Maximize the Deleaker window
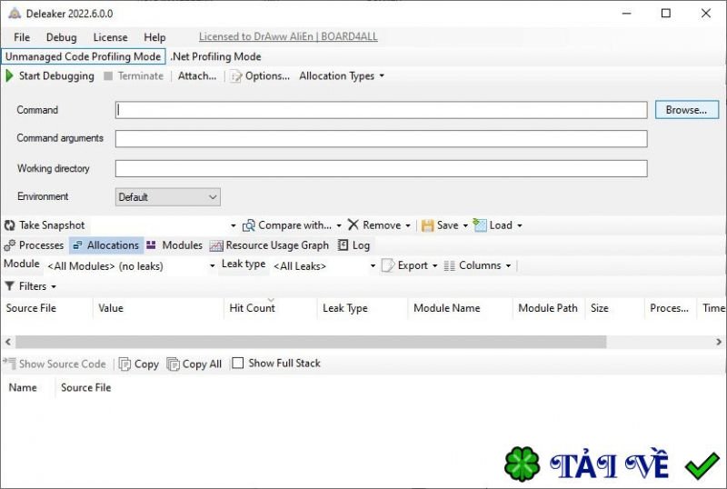The height and width of the screenshot is (489, 727). (666, 13)
